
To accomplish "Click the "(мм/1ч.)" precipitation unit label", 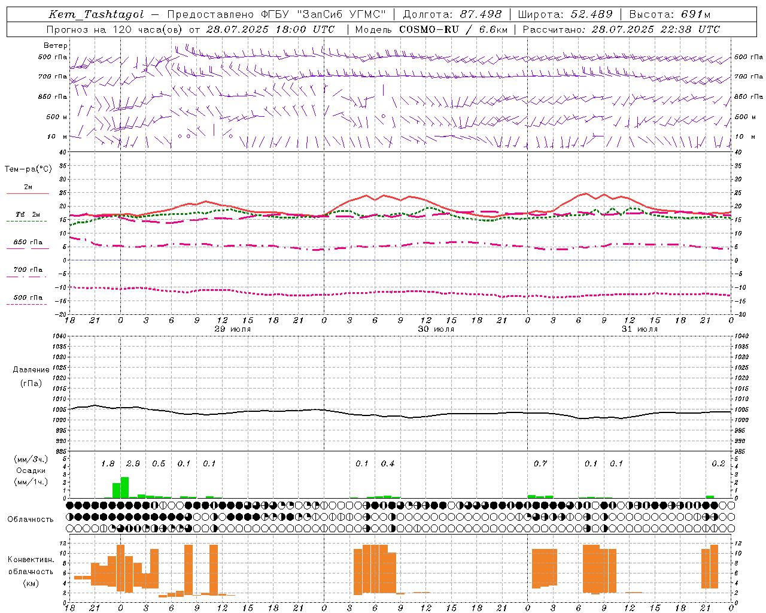I will click(x=31, y=482).
